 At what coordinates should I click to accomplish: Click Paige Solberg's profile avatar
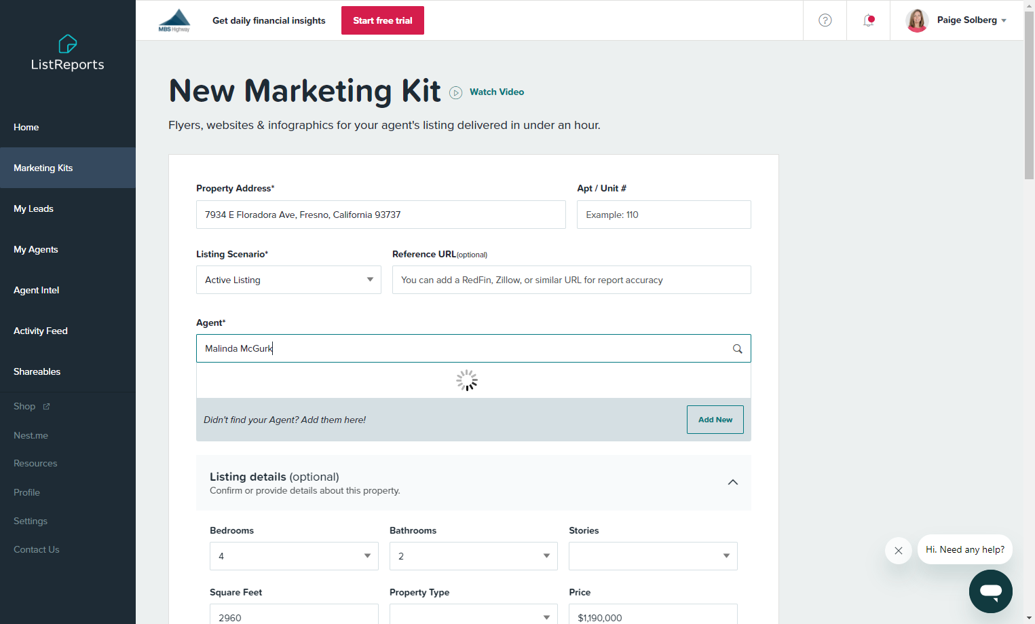tap(918, 20)
